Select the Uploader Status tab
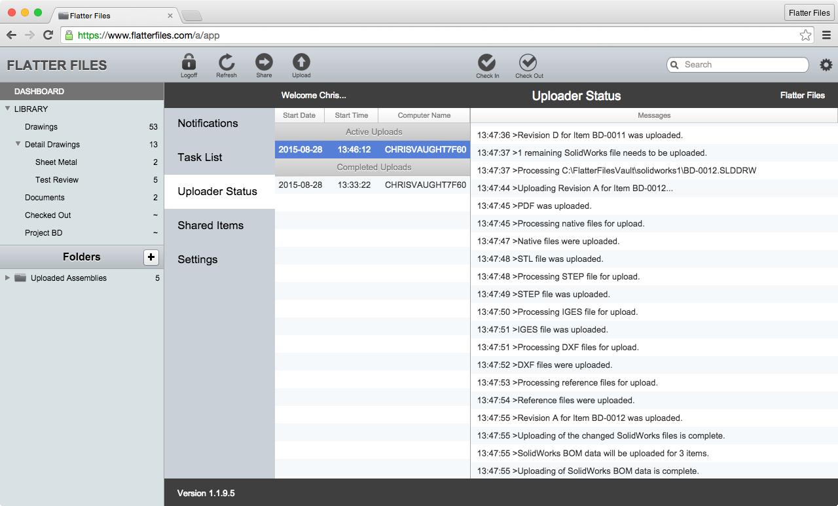This screenshot has height=506, width=838. coord(219,191)
